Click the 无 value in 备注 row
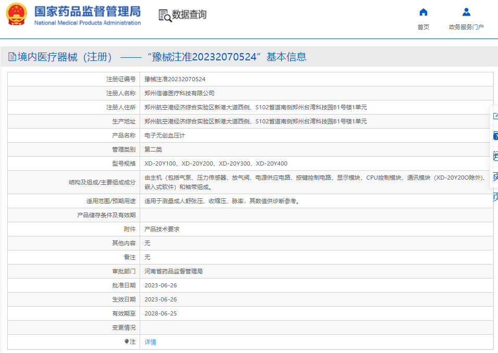Viewport: 498px width, 353px height. [147, 257]
